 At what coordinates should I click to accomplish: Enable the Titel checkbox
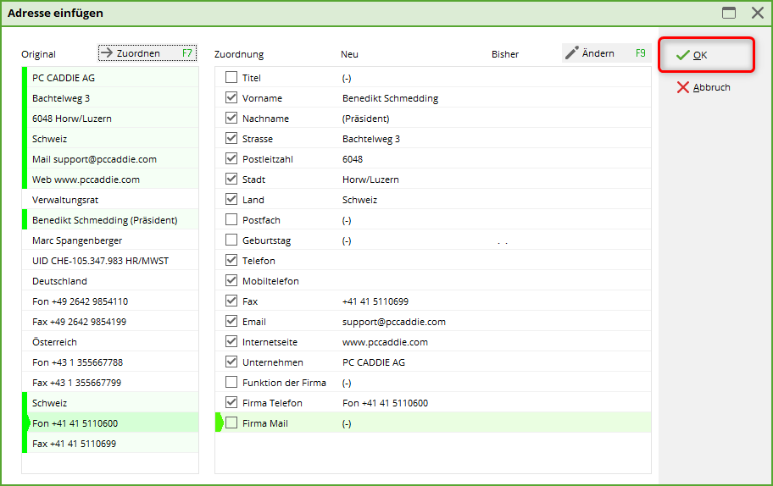(x=231, y=78)
